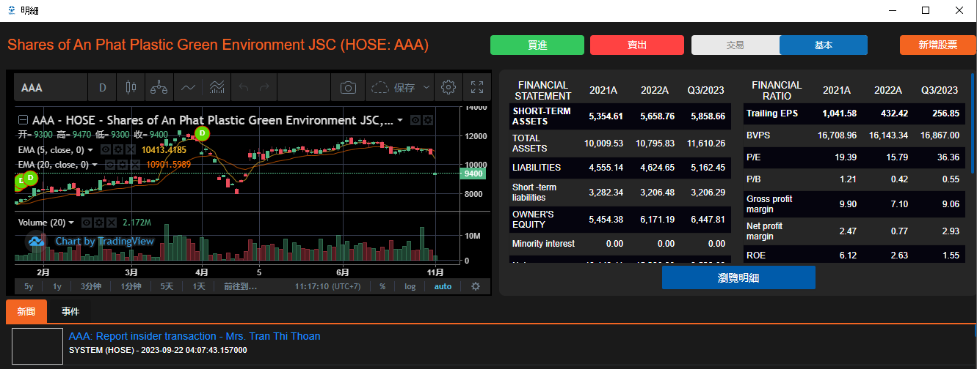Click the financial table vertical scrollbar
Image resolution: width=977 pixels, height=369 pixels.
click(x=973, y=124)
